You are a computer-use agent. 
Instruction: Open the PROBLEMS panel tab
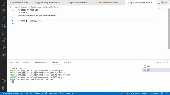[15, 62]
